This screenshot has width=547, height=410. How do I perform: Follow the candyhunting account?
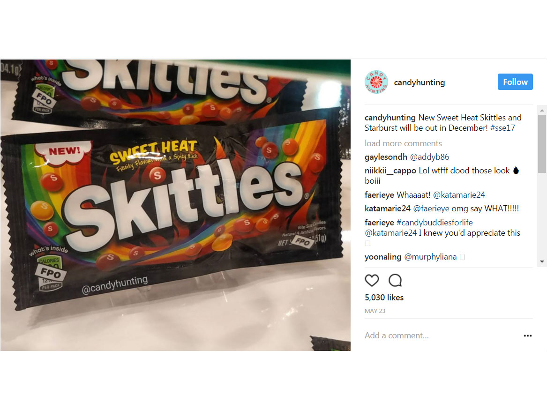coord(515,82)
